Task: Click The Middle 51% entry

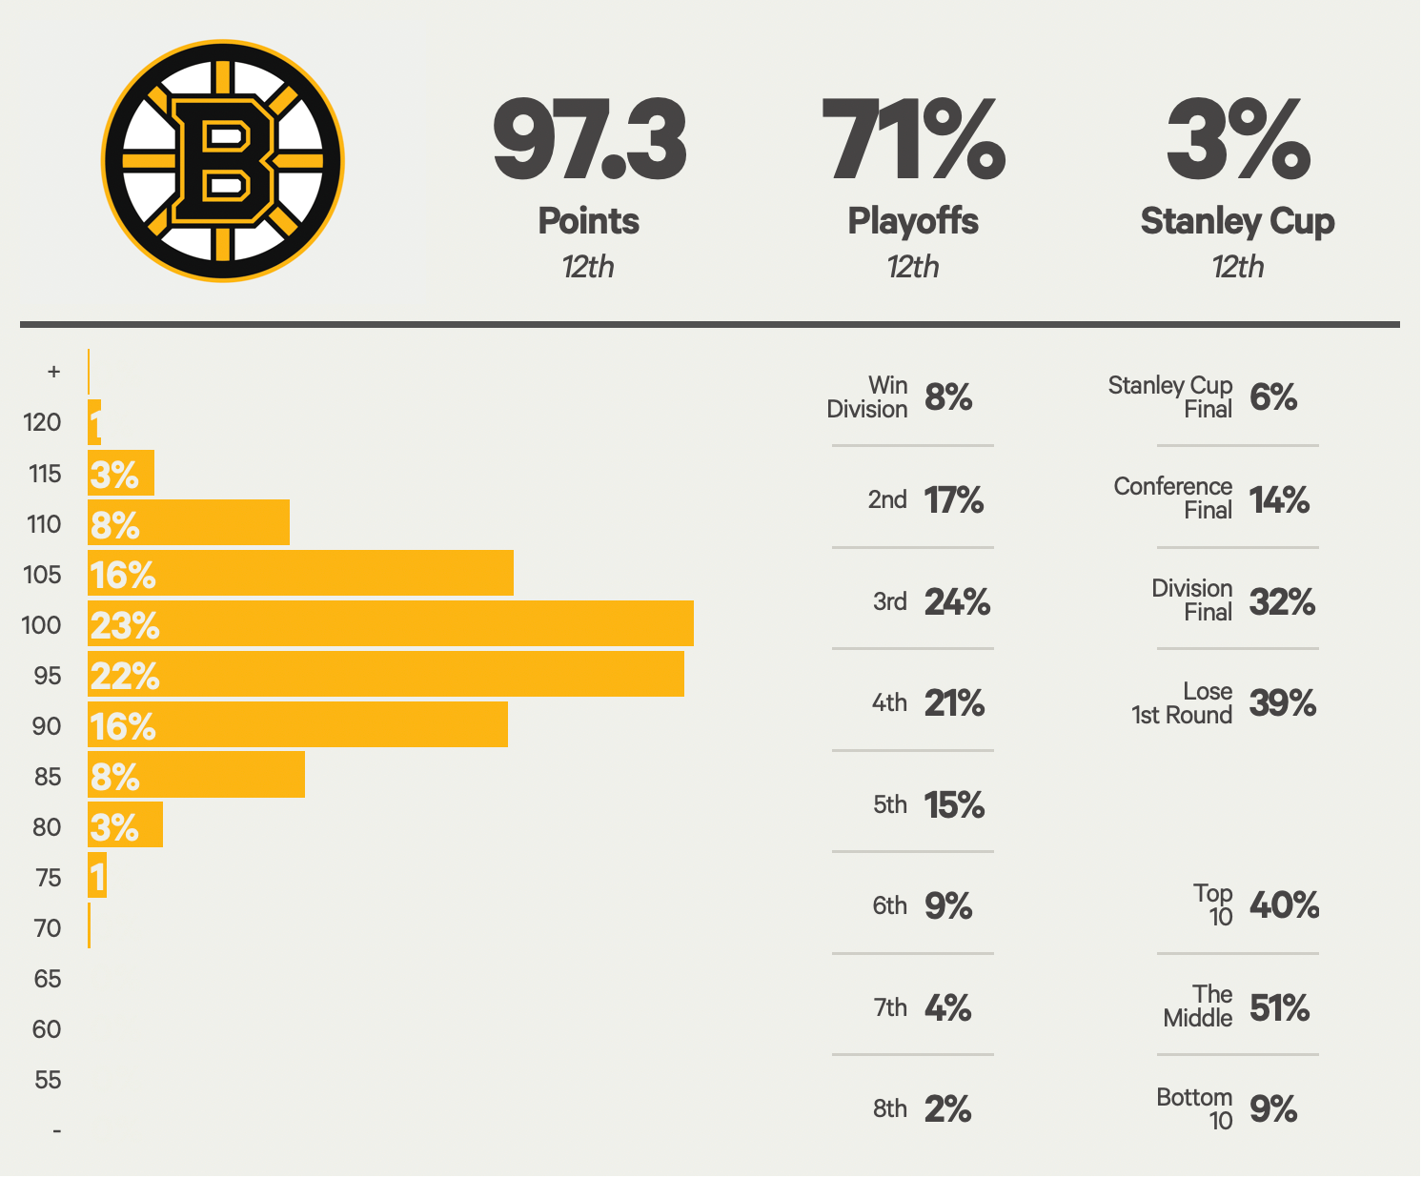Action: [1237, 1007]
